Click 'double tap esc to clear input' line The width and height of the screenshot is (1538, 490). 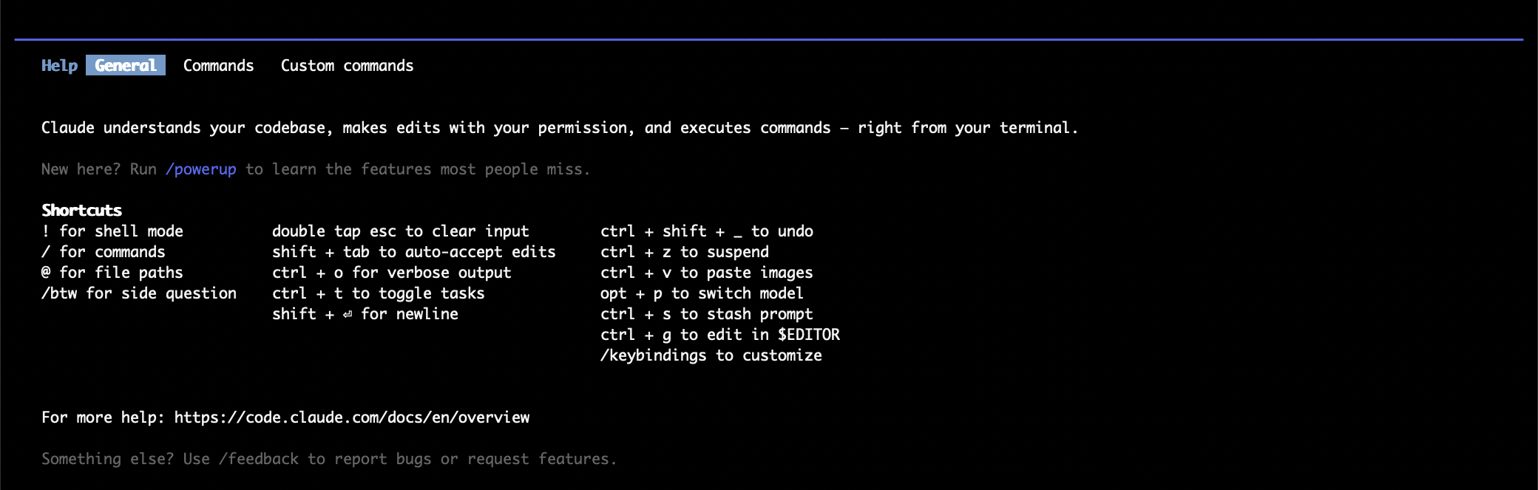click(x=401, y=231)
